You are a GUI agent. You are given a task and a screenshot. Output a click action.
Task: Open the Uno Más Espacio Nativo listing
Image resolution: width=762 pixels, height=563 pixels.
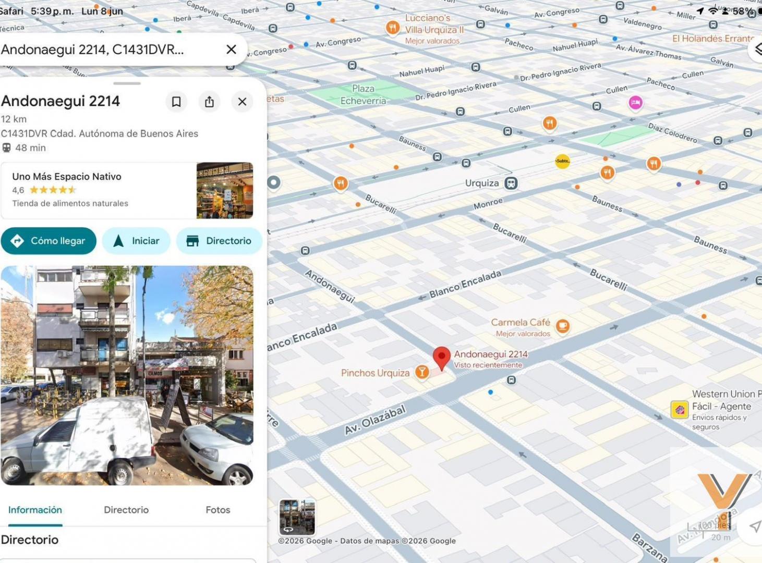[x=127, y=190]
